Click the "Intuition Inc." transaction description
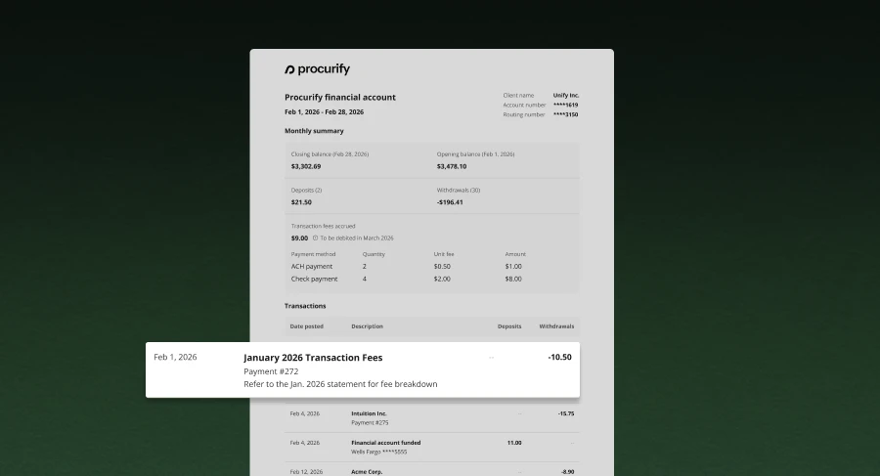 tap(369, 413)
